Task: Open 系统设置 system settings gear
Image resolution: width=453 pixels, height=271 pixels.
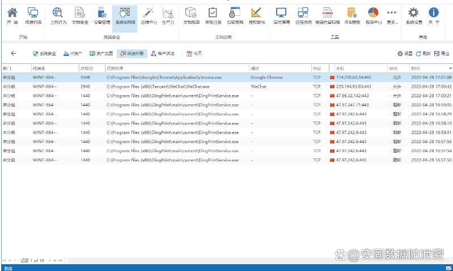Action: (x=414, y=15)
